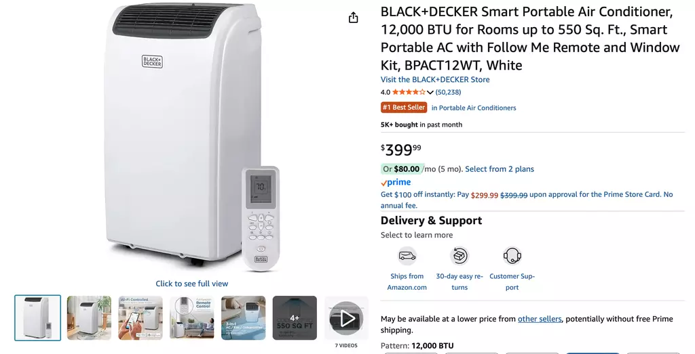Select the 550 SQ FT thumbnail
The image size is (695, 354).
(295, 317)
